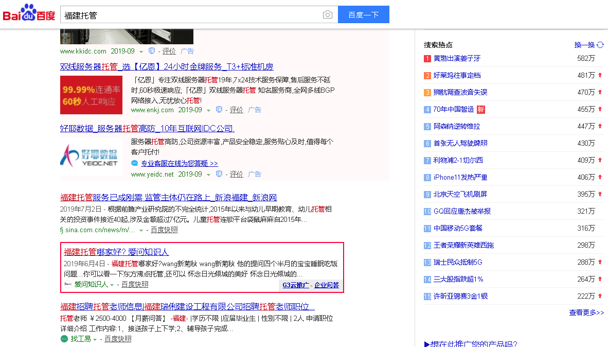
Task: Click the Baidu logo
Action: pos(29,13)
